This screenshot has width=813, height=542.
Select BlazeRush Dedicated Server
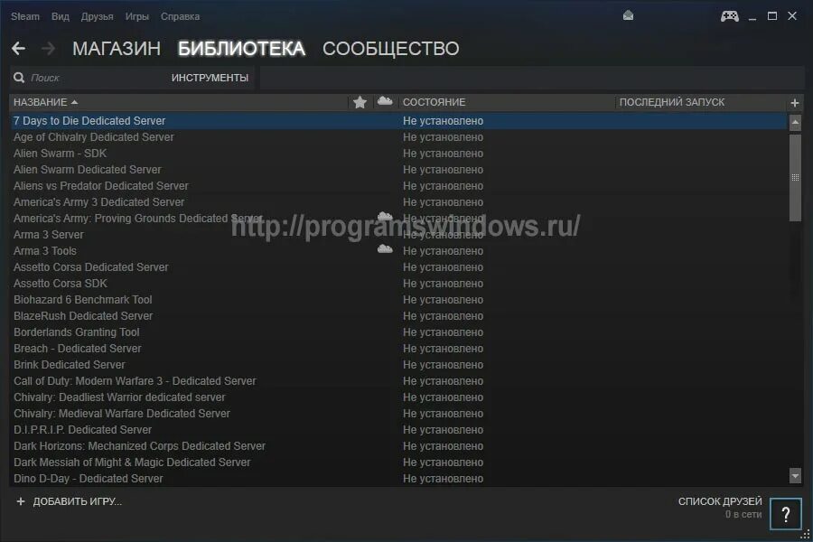tap(398, 316)
